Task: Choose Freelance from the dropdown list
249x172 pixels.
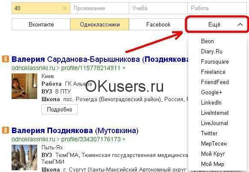Action: click(213, 72)
